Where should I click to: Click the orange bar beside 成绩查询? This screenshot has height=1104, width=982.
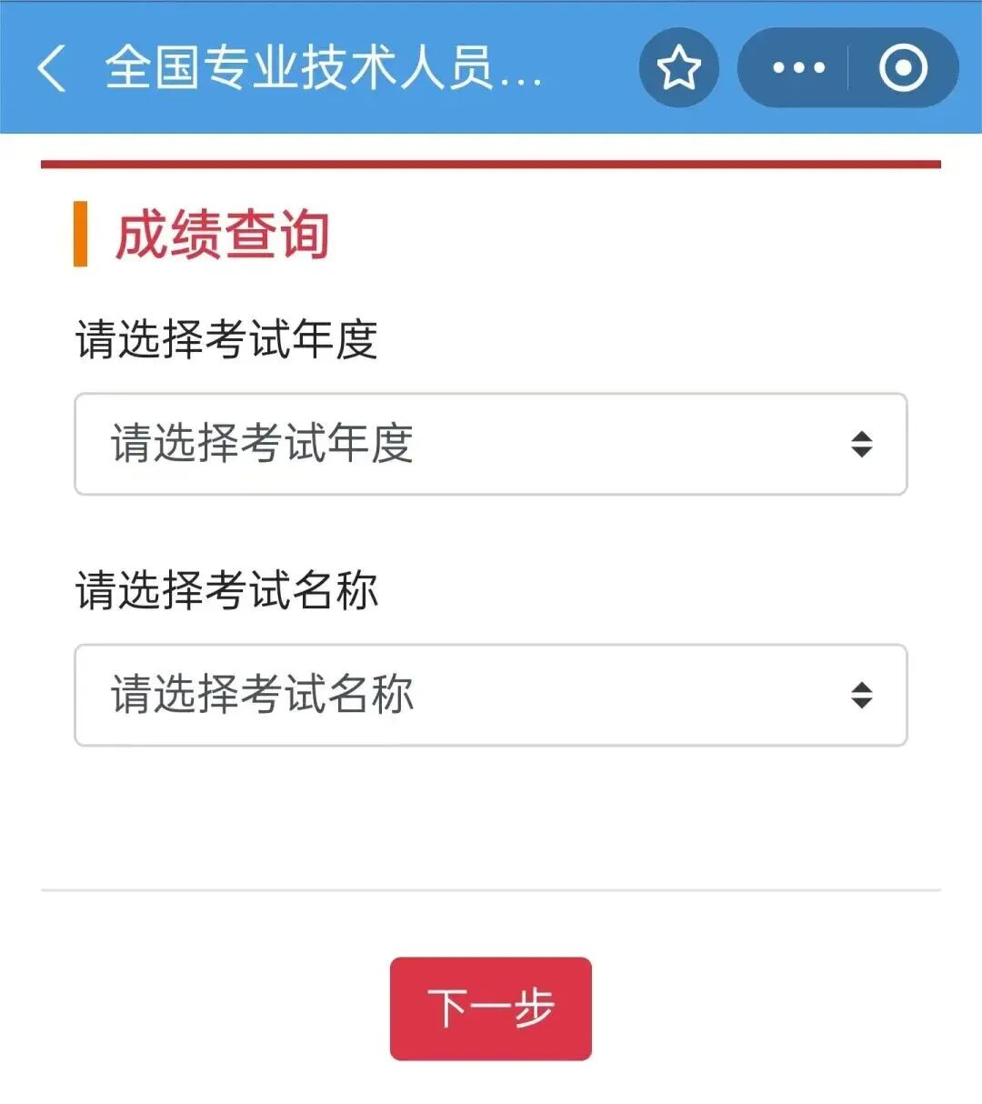[x=80, y=234]
